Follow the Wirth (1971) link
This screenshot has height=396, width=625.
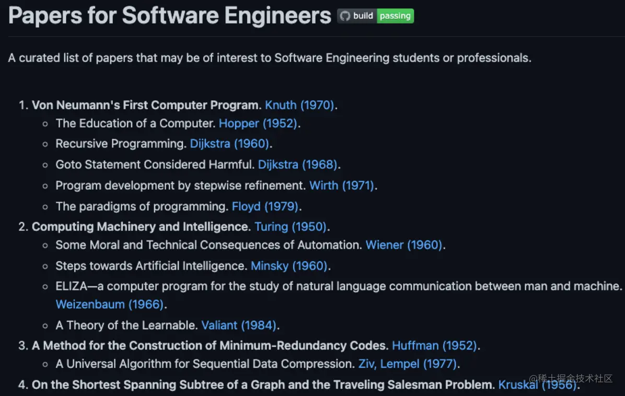tap(342, 185)
